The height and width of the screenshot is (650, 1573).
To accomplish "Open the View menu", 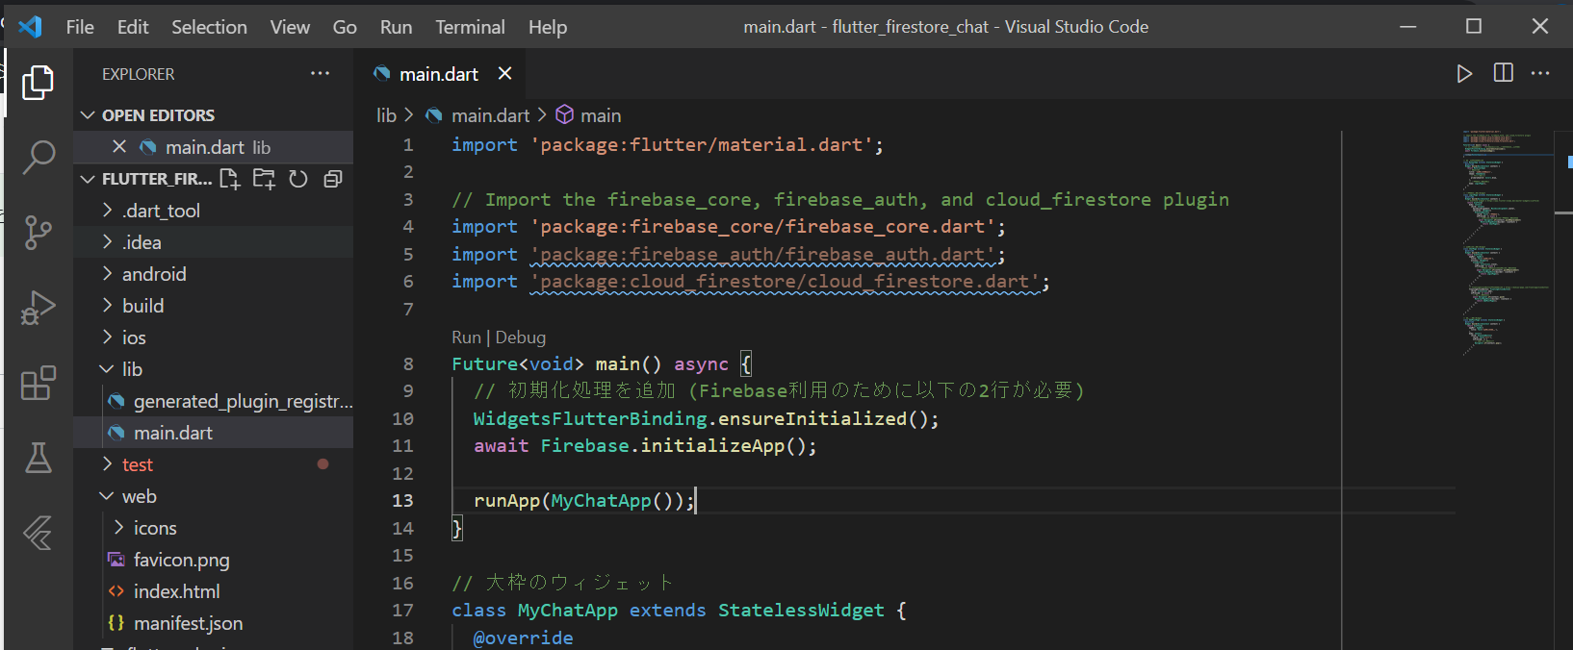I will pyautogui.click(x=290, y=27).
